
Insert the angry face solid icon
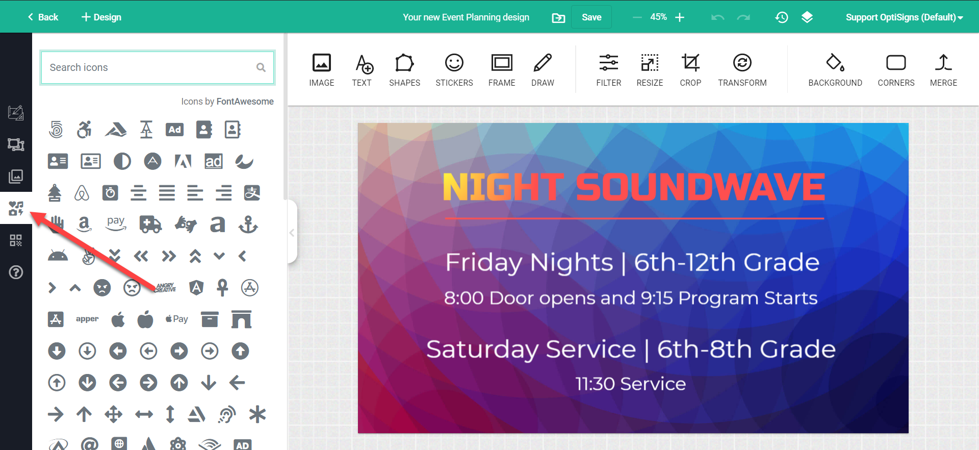(102, 288)
